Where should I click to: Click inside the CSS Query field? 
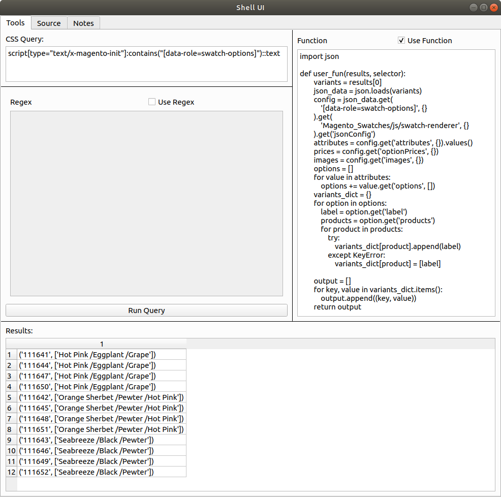pyautogui.click(x=146, y=65)
